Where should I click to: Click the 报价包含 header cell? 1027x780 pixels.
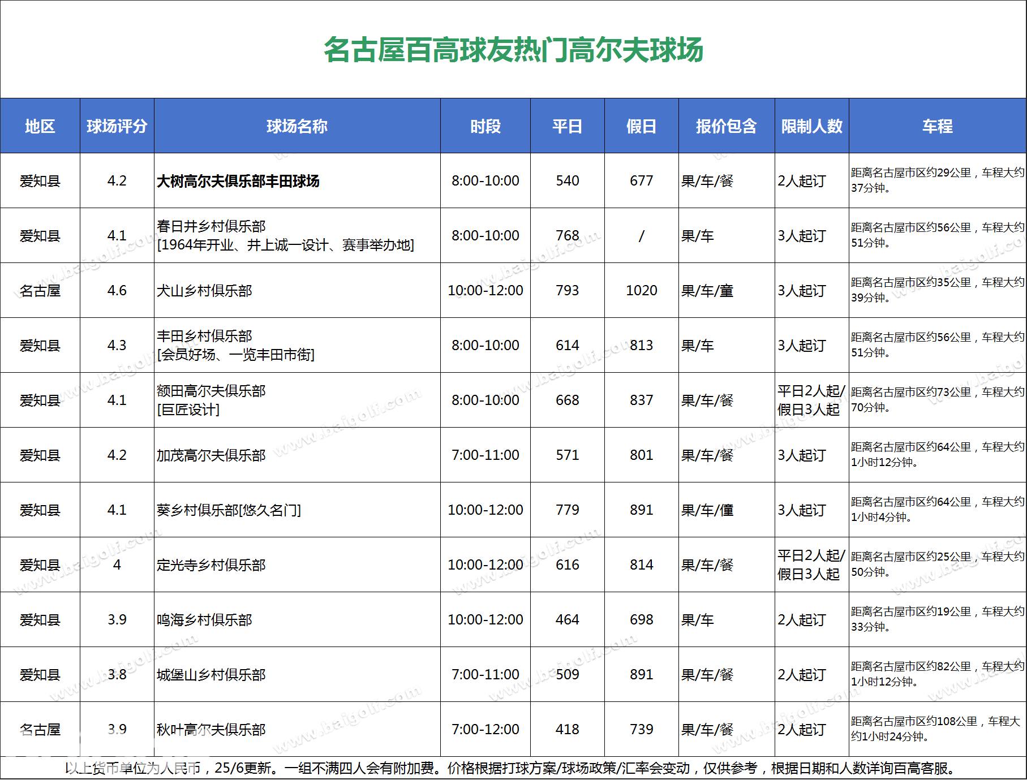726,126
